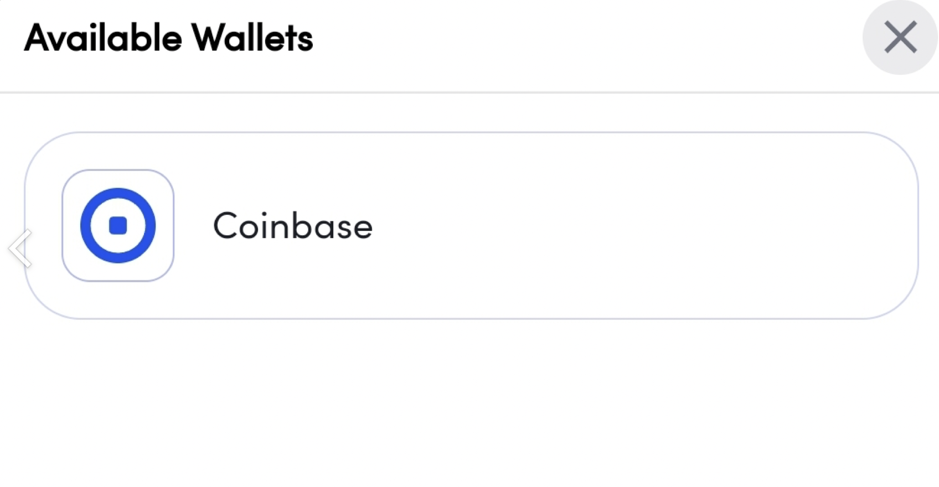939x487 pixels.
Task: Tap the gray circular close button
Action: click(900, 37)
